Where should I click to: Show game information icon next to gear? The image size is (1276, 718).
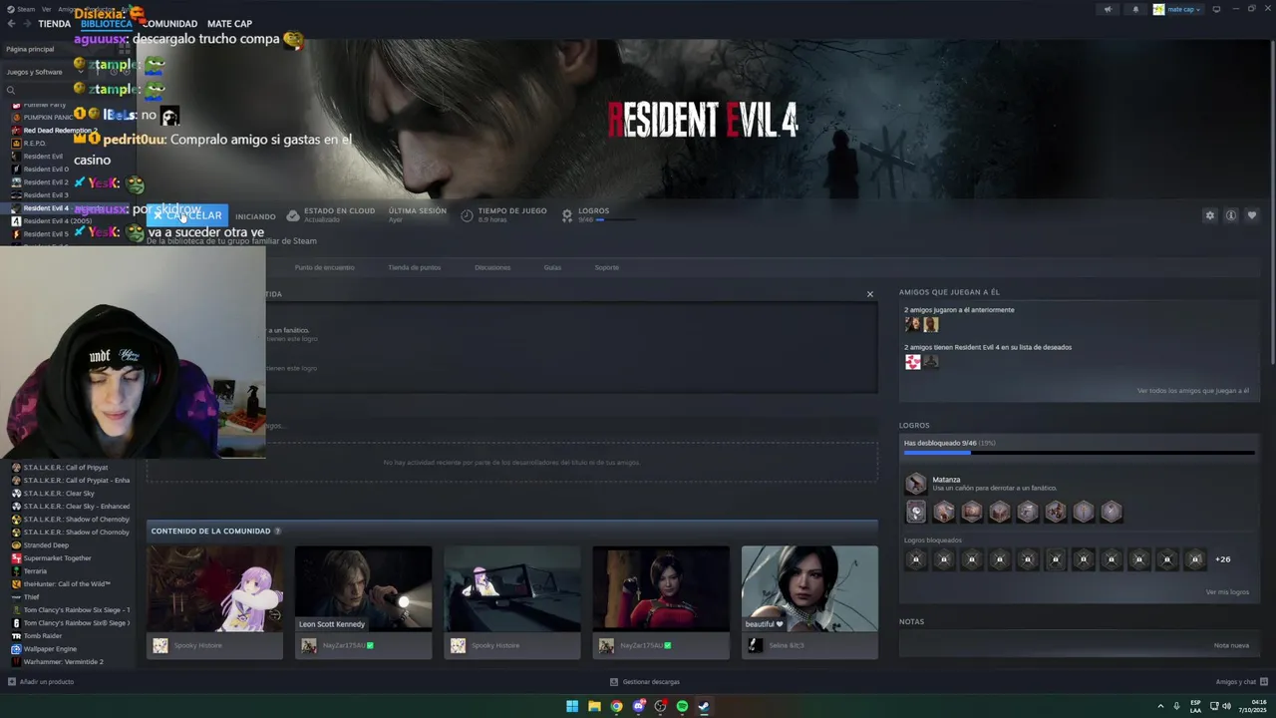click(1231, 215)
